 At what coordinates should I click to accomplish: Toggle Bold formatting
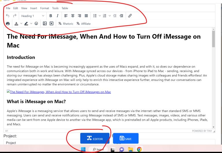coord(51,16)
